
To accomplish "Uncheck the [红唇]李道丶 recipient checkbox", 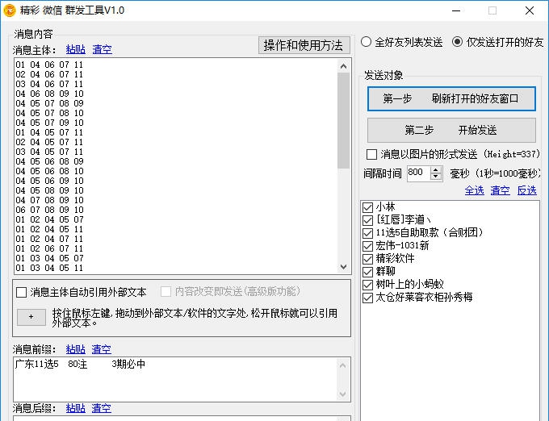I will [x=367, y=220].
